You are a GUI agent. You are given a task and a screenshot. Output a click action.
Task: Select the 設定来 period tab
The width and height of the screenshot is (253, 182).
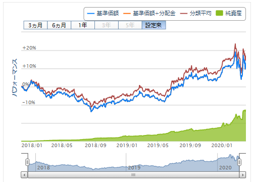(x=154, y=25)
